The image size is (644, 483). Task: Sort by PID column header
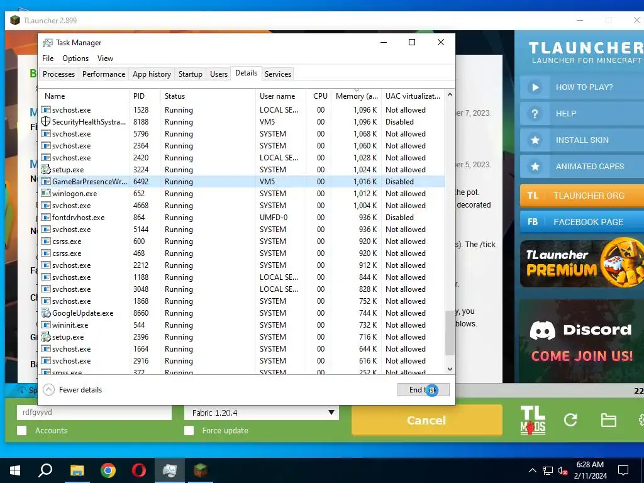click(x=145, y=96)
